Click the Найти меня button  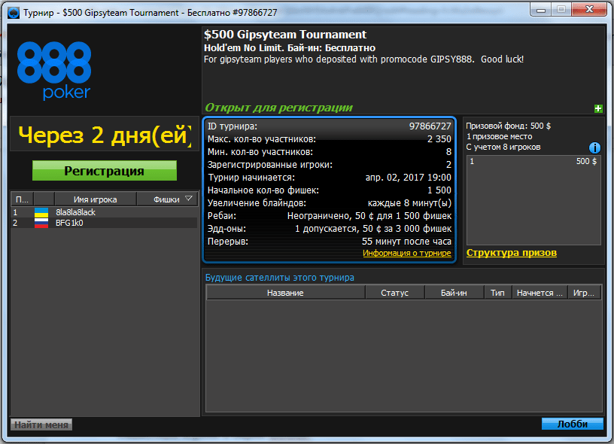pos(41,425)
